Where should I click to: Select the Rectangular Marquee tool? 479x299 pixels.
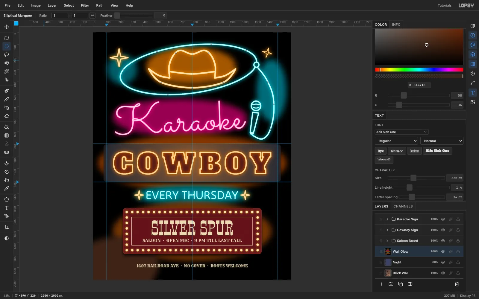[x=7, y=38]
